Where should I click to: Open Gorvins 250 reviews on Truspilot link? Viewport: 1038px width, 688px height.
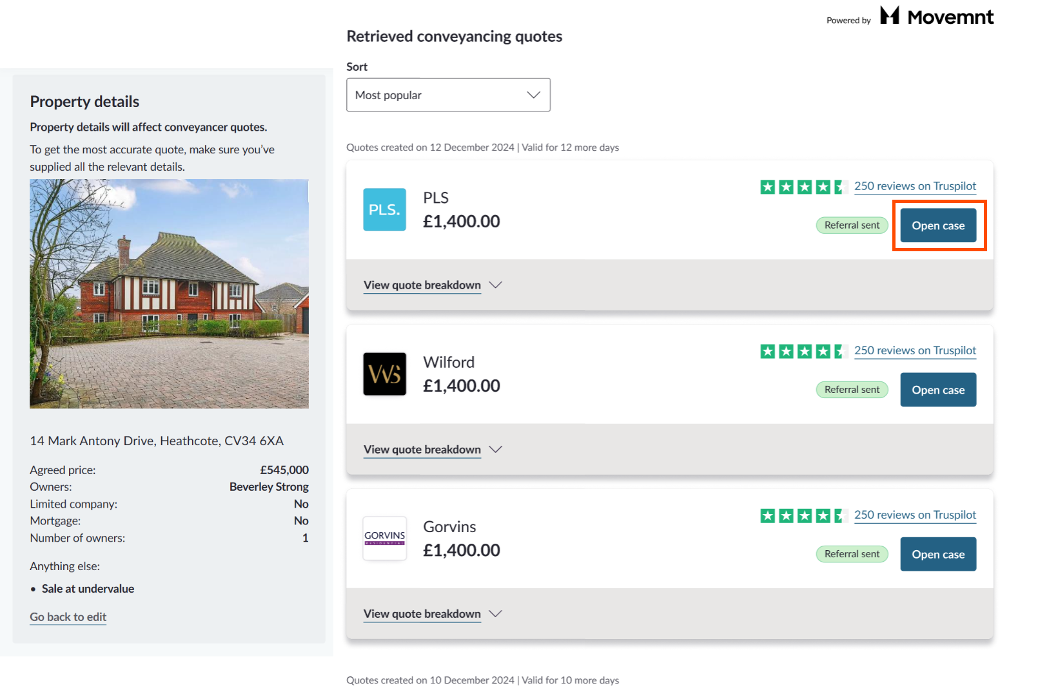(915, 515)
